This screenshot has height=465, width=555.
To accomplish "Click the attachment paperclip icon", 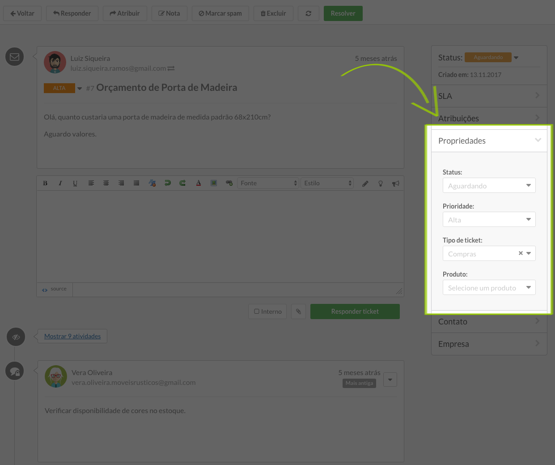I will (298, 311).
